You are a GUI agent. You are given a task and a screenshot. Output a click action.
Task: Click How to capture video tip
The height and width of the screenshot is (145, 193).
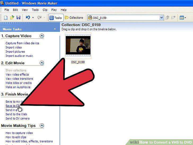[19, 133]
